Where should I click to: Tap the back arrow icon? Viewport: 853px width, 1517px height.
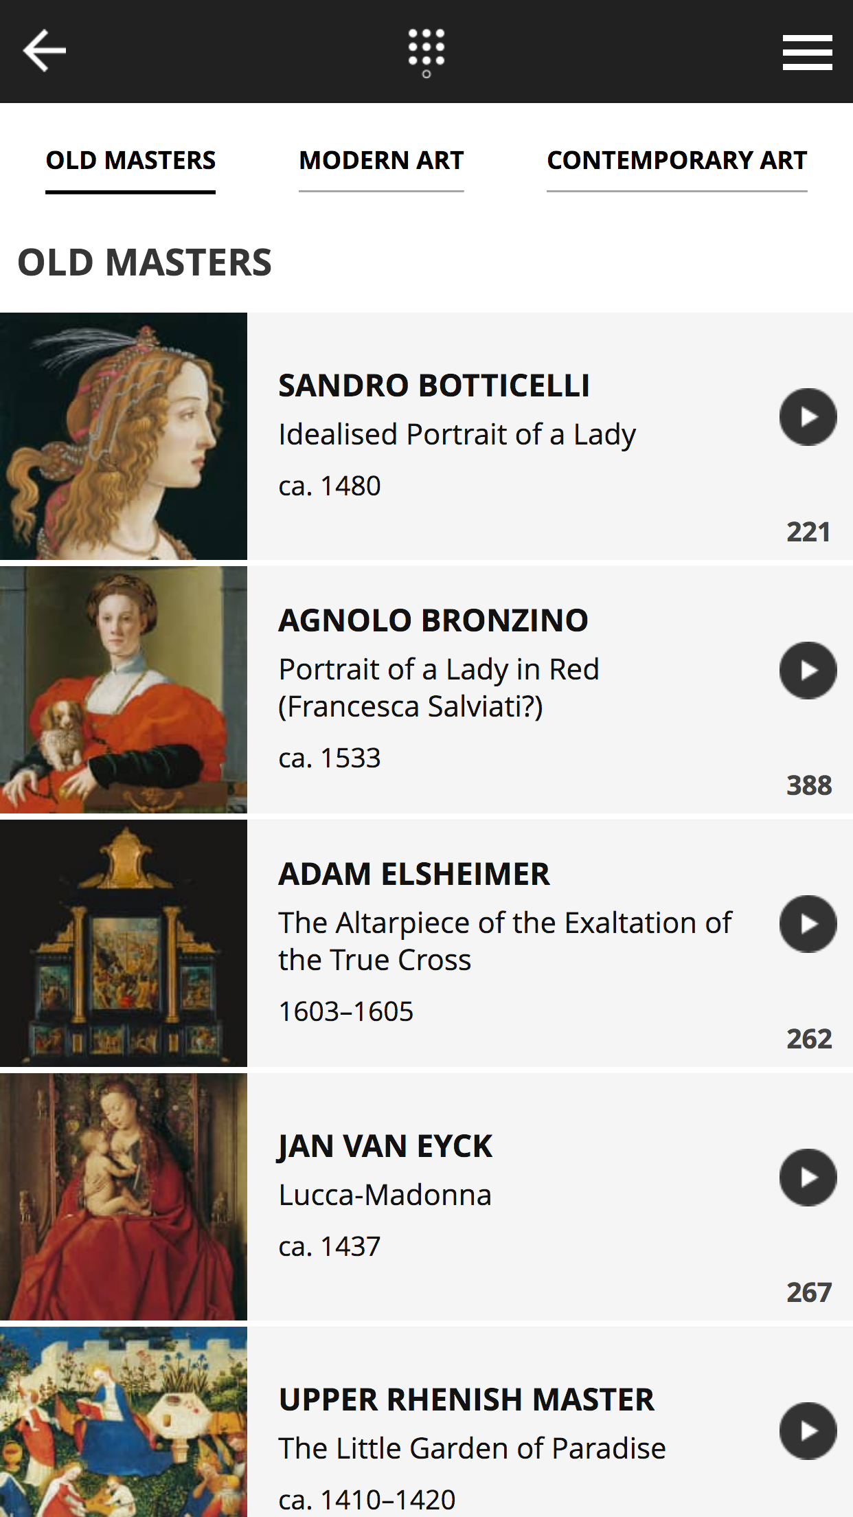(x=45, y=51)
